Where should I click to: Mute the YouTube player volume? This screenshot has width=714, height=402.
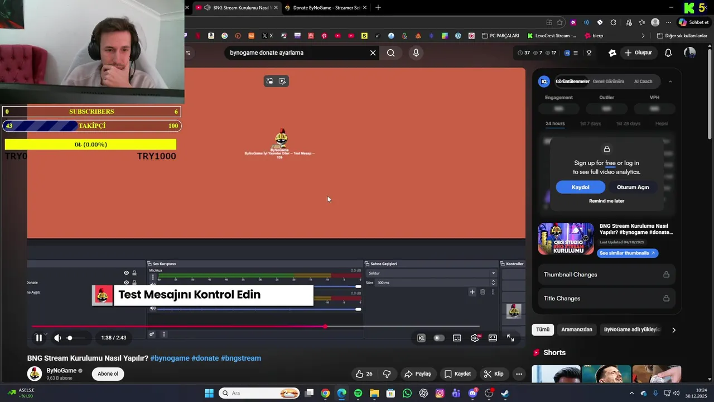[x=57, y=338]
